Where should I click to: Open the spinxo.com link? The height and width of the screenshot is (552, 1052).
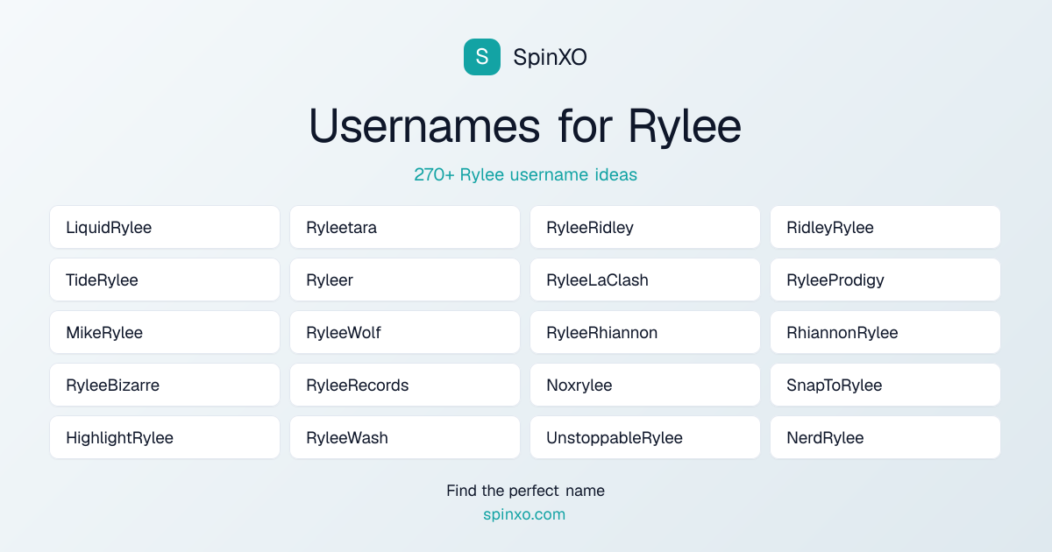point(524,514)
